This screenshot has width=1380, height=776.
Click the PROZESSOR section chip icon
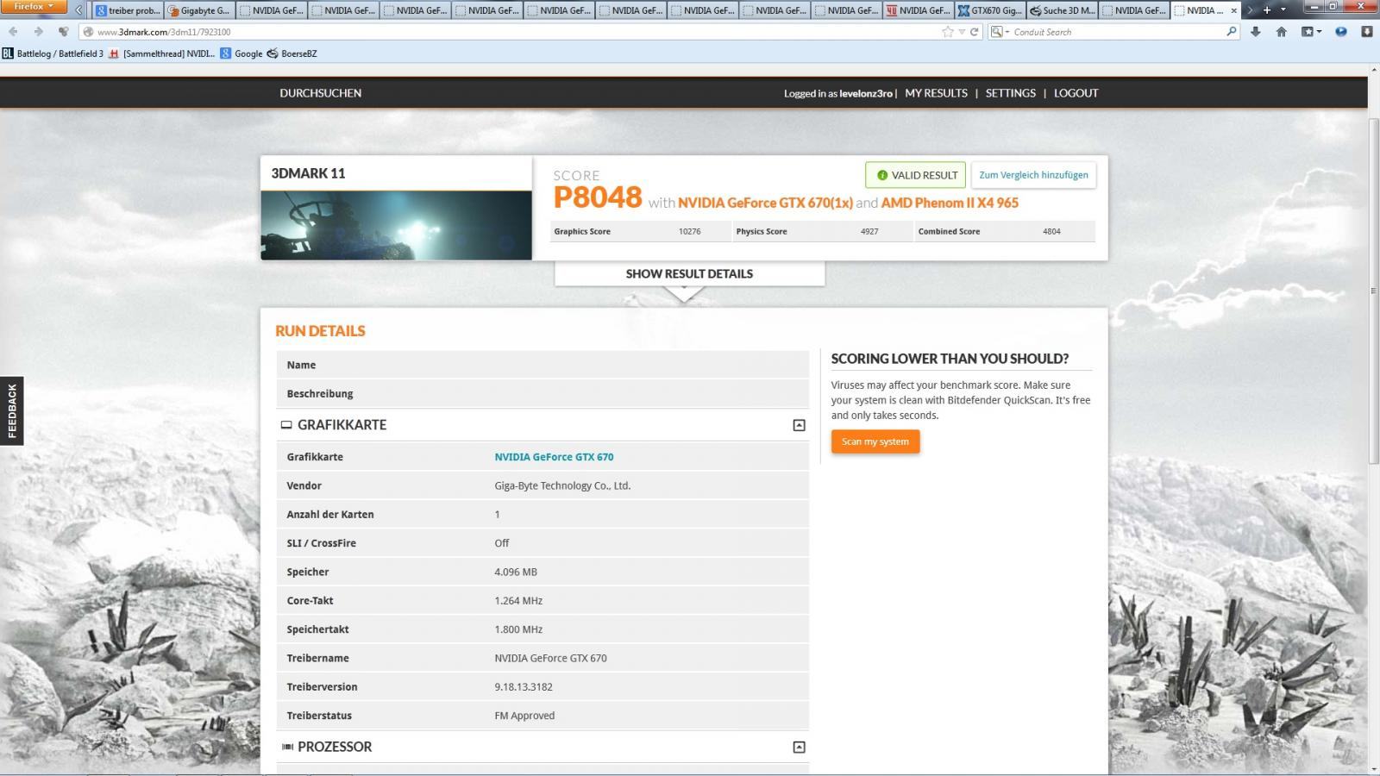click(x=287, y=747)
